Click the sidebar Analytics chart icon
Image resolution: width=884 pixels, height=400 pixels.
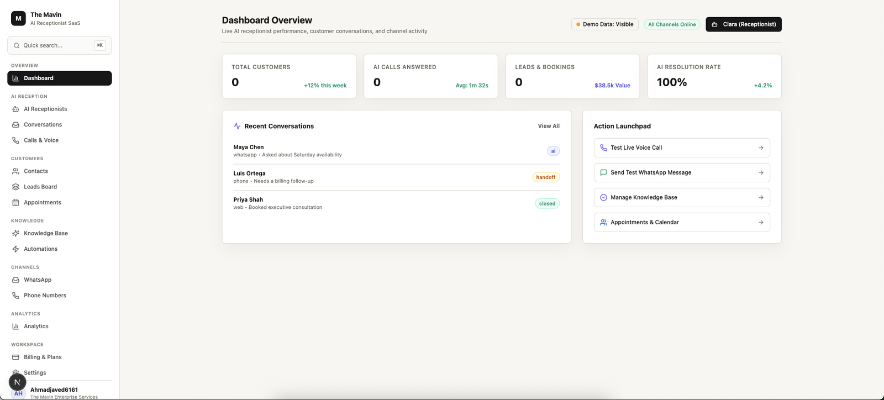pyautogui.click(x=15, y=327)
